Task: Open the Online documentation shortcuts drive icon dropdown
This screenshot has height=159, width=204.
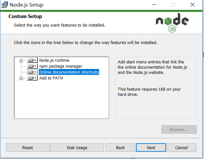Action: click(x=32, y=72)
